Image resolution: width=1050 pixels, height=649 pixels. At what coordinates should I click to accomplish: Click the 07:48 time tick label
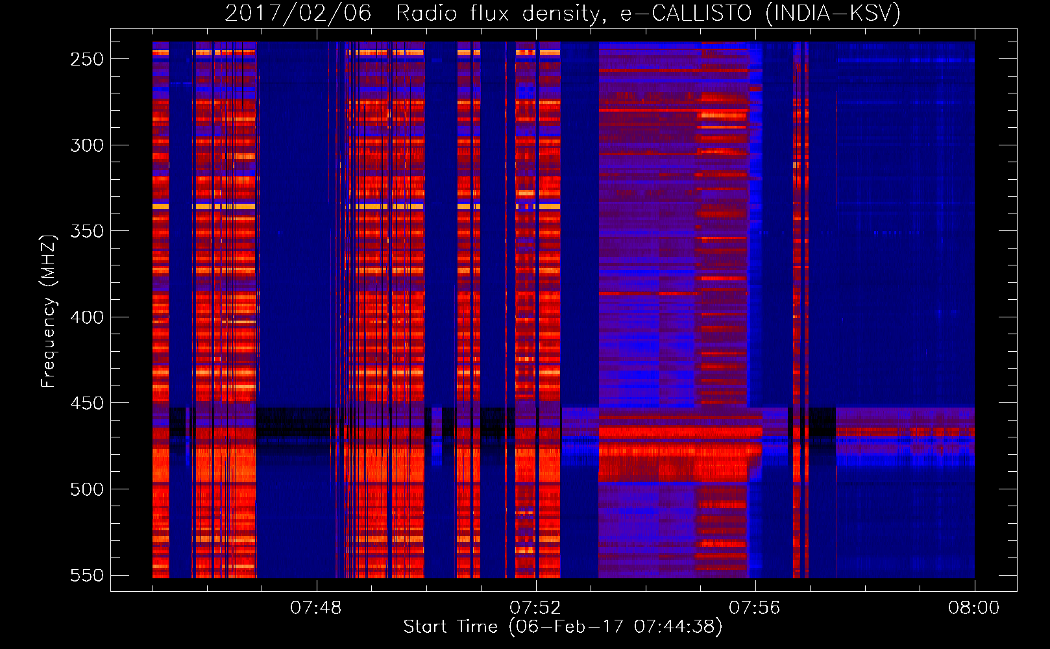316,608
